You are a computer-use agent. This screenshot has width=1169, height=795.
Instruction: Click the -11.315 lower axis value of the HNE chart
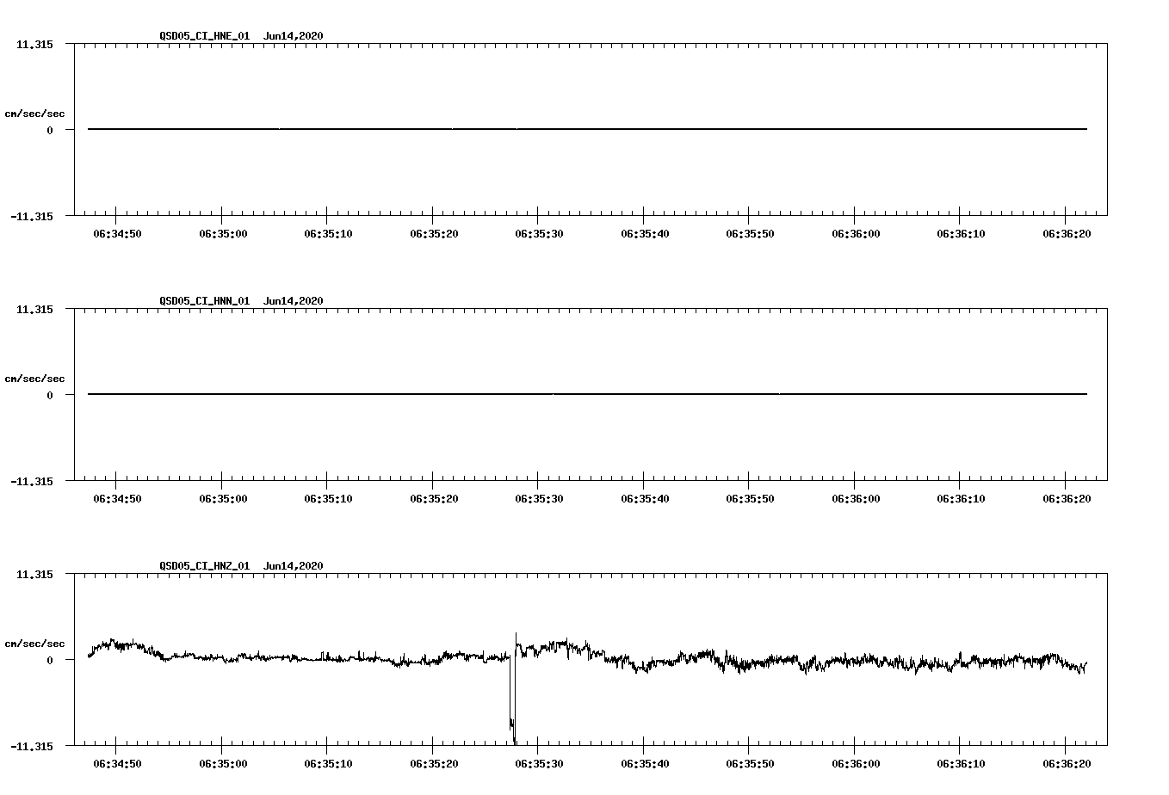[32, 217]
